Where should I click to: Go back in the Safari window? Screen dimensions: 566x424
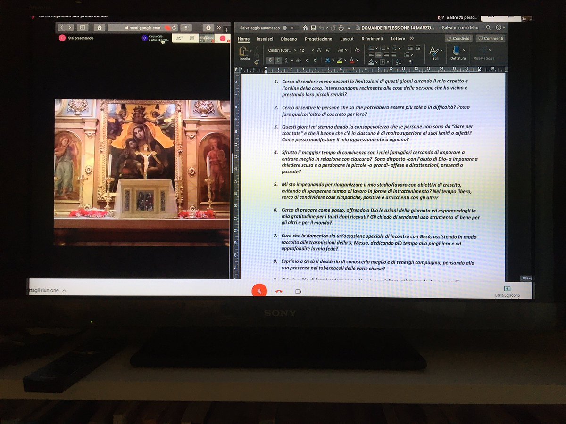62,28
